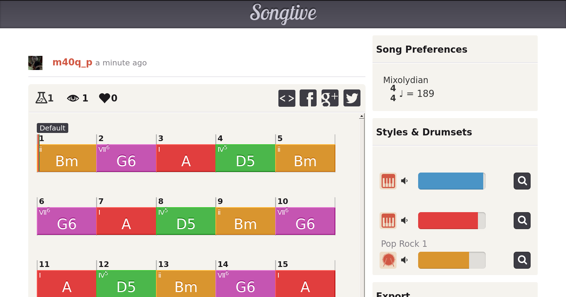566x297 pixels.
Task: Click the remix flask icon
Action: pyautogui.click(x=41, y=98)
